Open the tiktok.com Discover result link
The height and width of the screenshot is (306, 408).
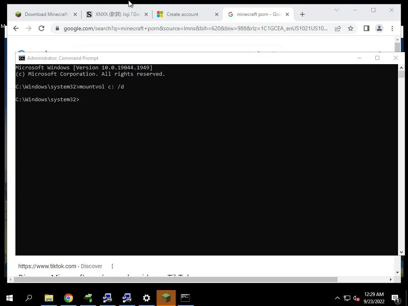pyautogui.click(x=60, y=266)
